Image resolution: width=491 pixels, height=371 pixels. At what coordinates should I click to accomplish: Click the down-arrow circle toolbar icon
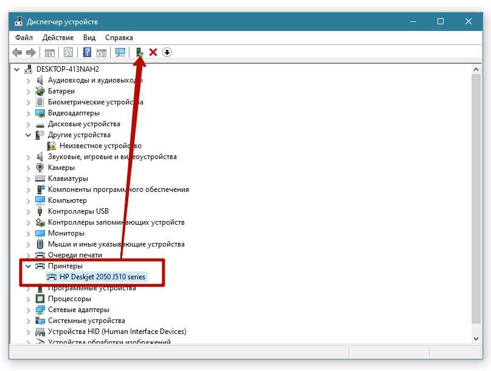pyautogui.click(x=167, y=52)
